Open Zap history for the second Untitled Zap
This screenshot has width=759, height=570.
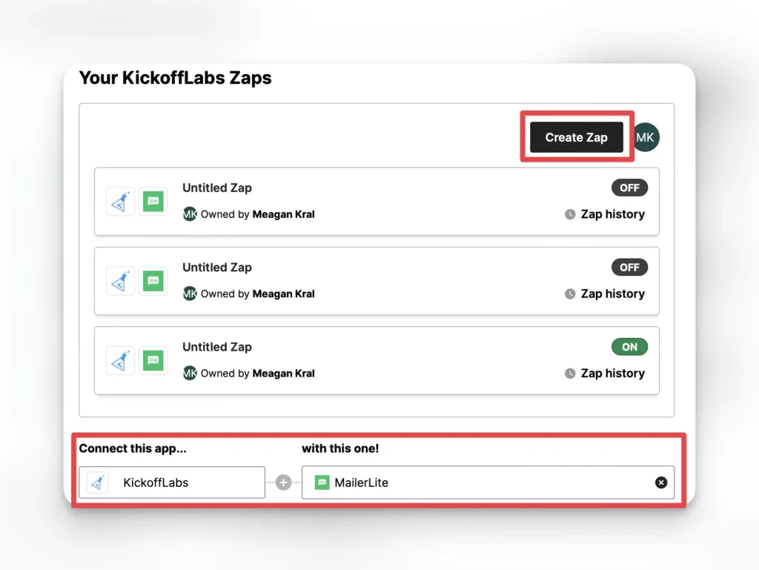pos(612,294)
